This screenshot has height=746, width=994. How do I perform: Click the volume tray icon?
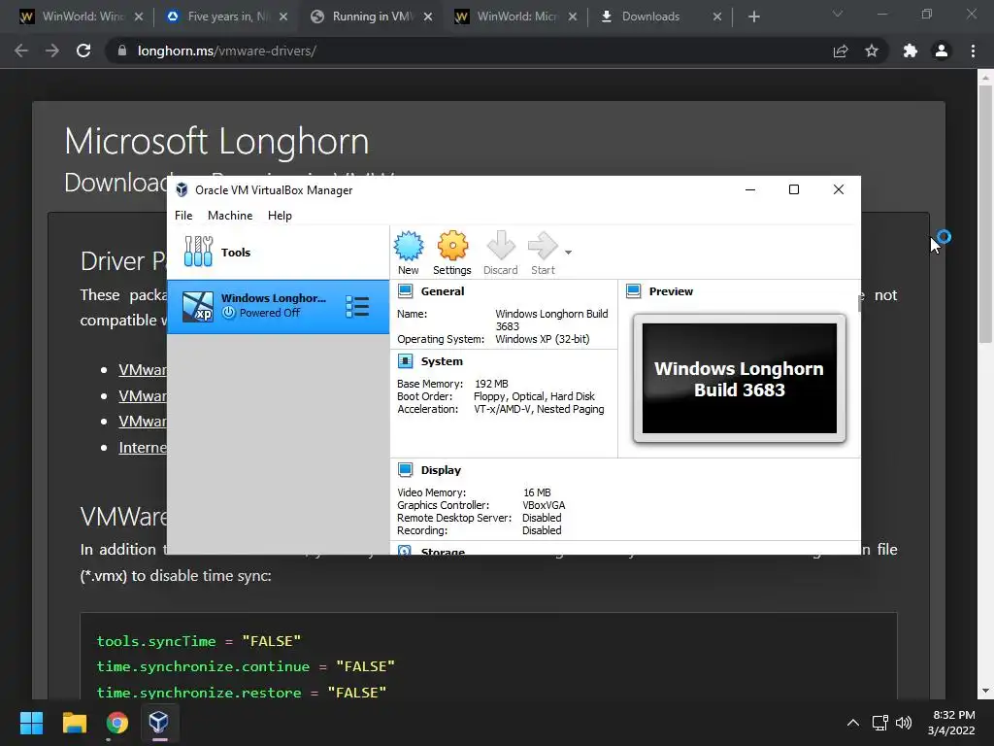(x=904, y=723)
